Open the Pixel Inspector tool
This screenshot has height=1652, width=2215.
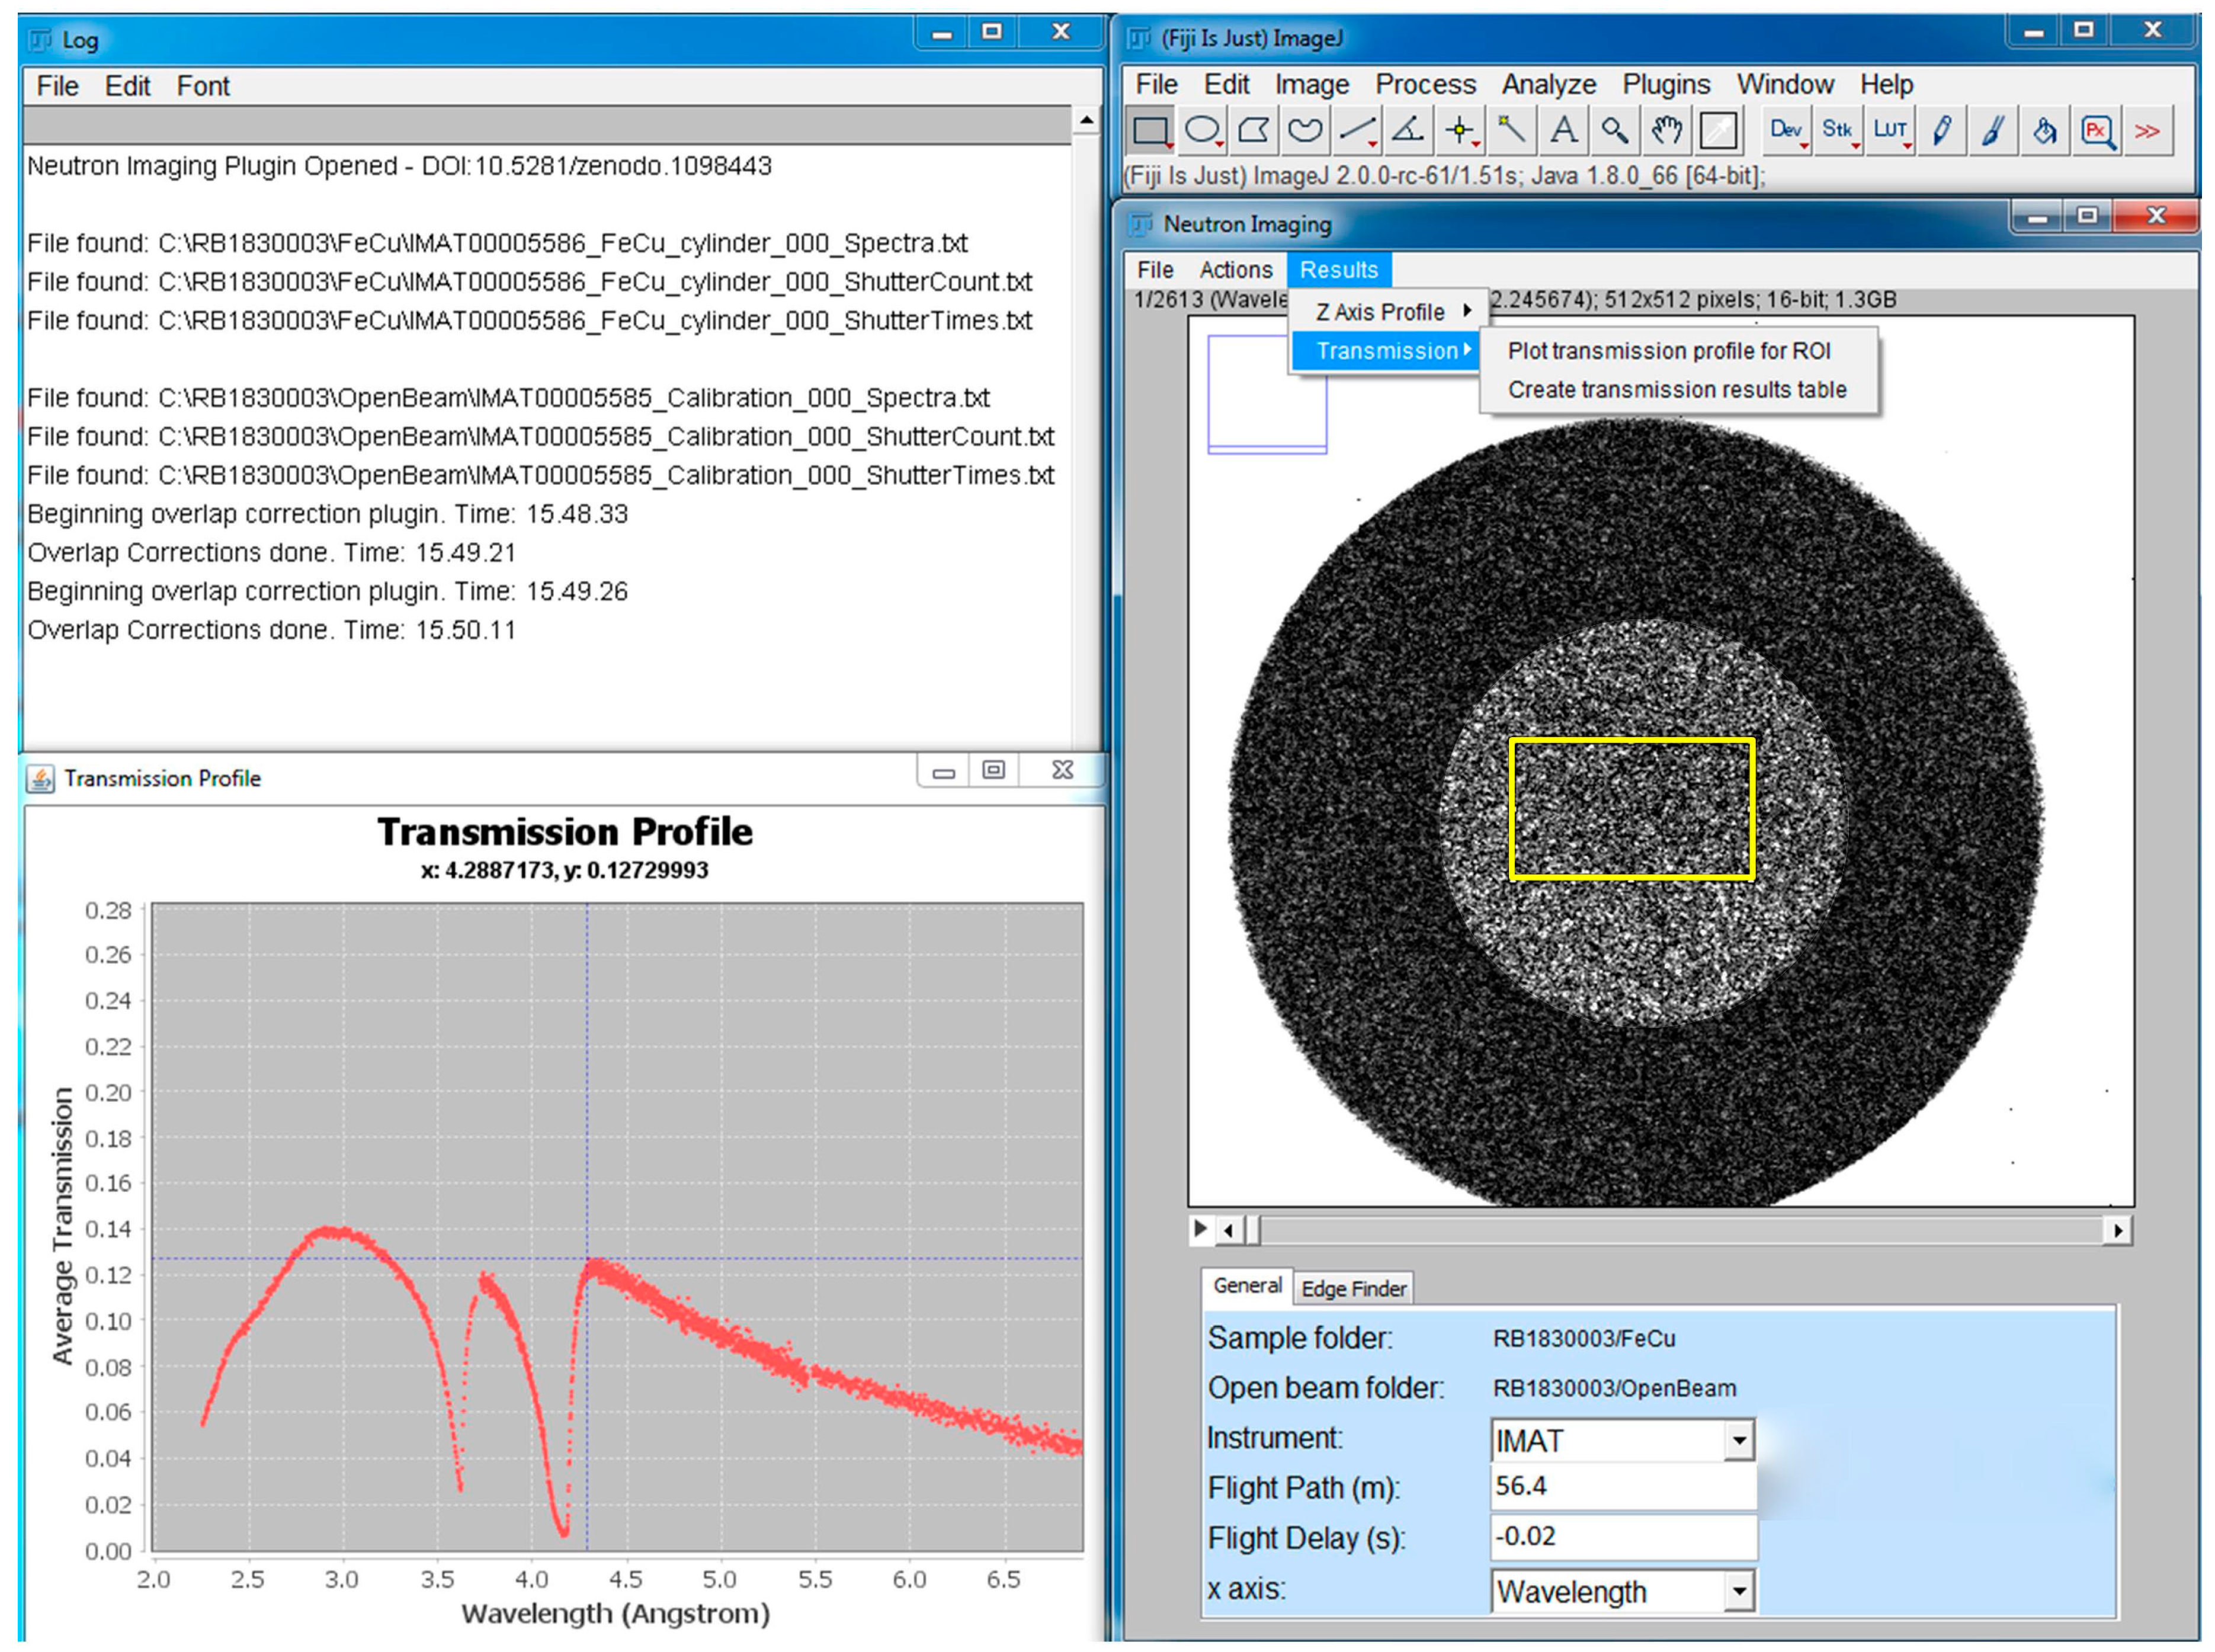[x=2097, y=131]
